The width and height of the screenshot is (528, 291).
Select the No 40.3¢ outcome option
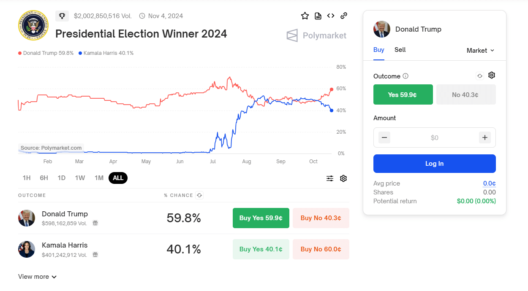coord(465,94)
